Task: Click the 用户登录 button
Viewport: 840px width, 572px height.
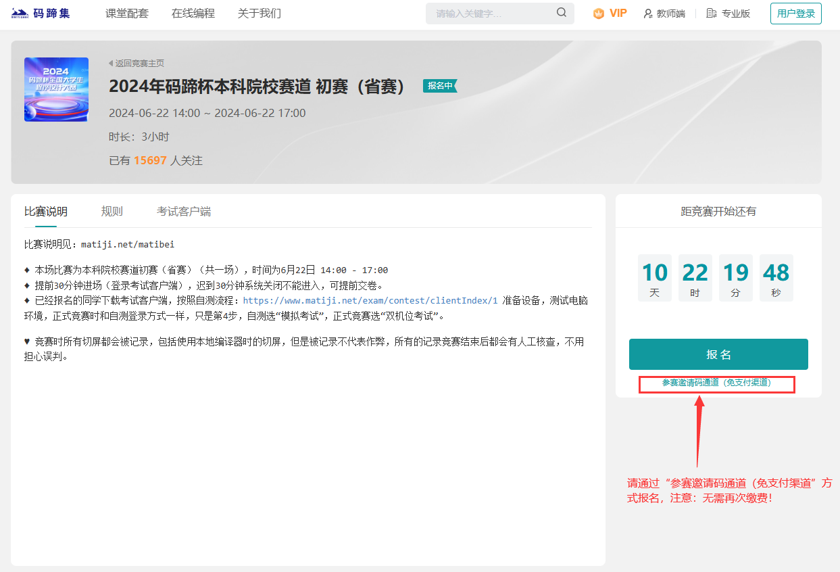Action: pyautogui.click(x=795, y=14)
